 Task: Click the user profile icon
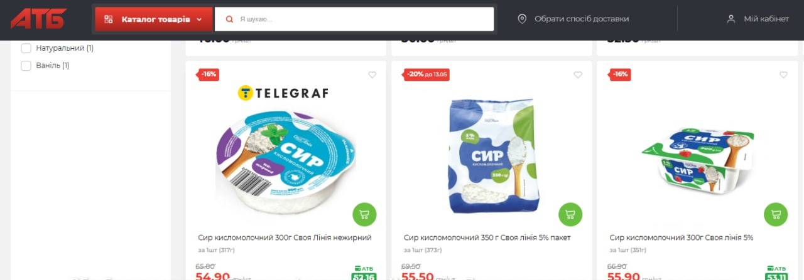click(731, 19)
